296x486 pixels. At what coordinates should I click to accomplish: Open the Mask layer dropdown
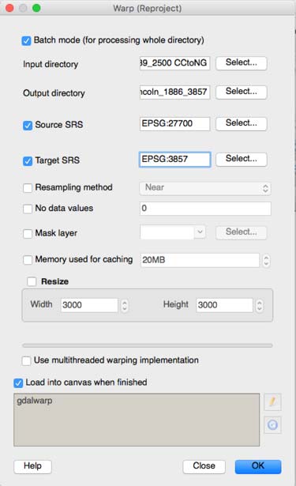click(173, 232)
